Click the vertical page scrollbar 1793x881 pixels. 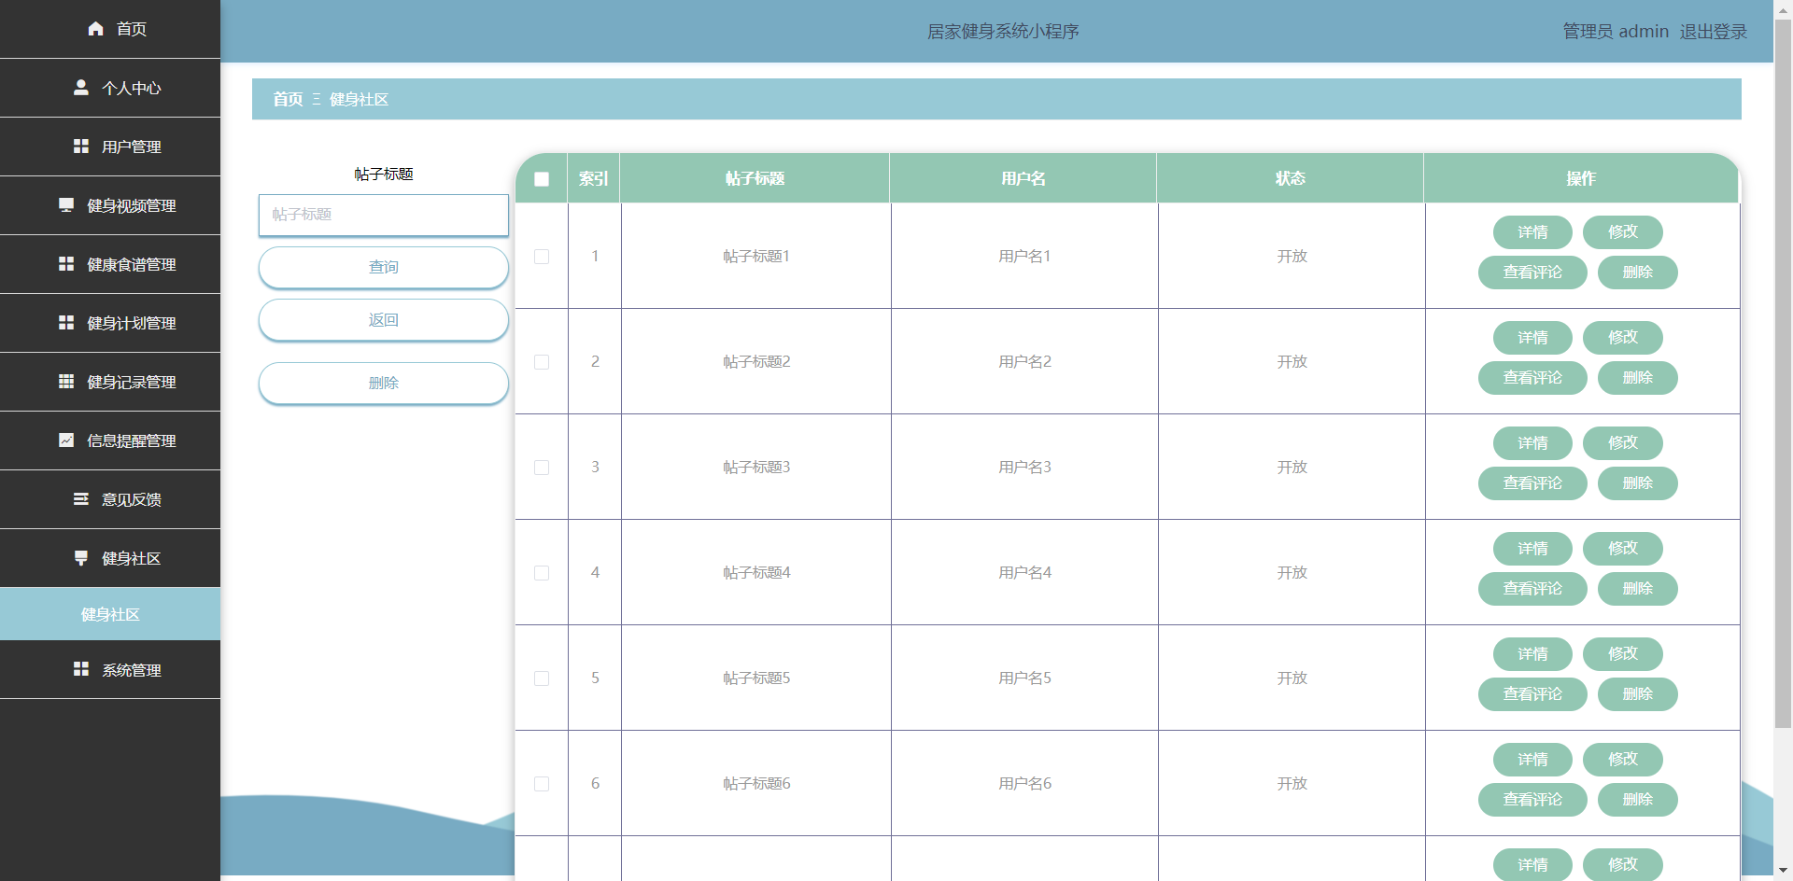point(1783,373)
